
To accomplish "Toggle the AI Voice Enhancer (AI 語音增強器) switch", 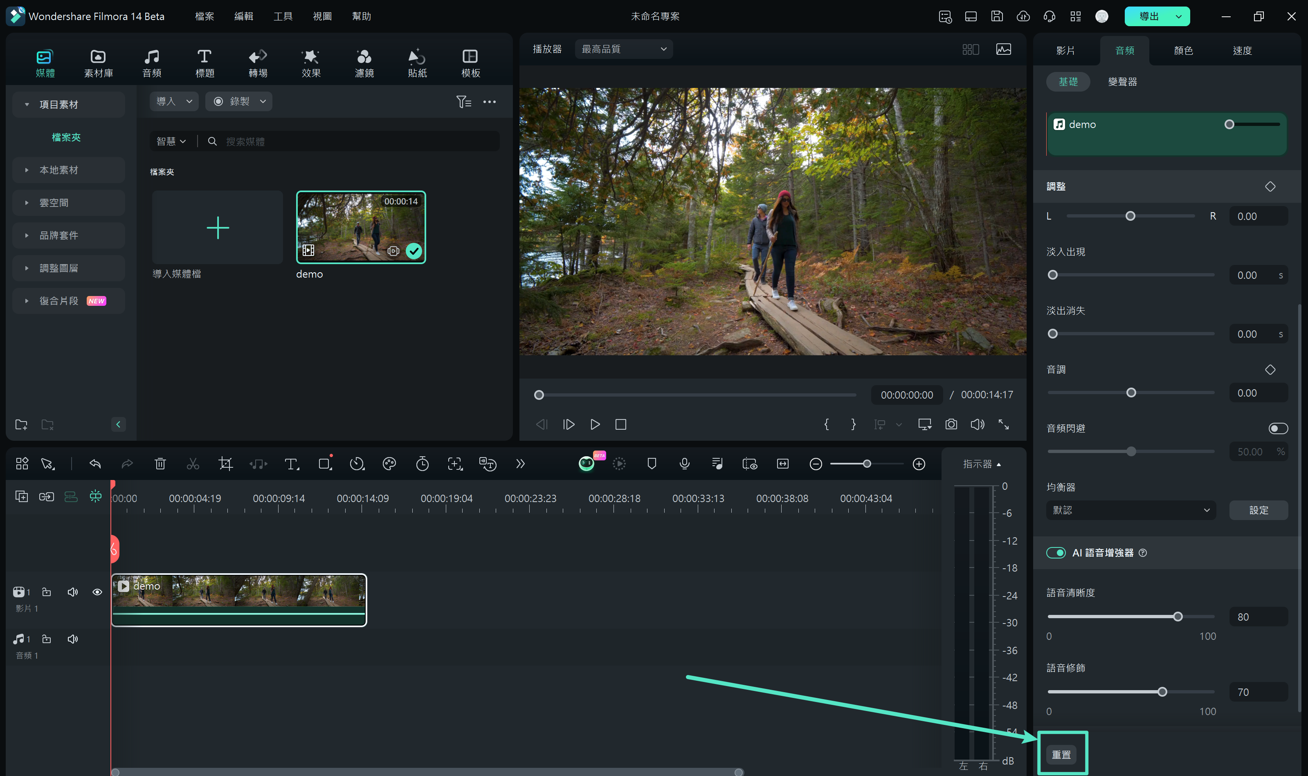I will click(x=1055, y=553).
